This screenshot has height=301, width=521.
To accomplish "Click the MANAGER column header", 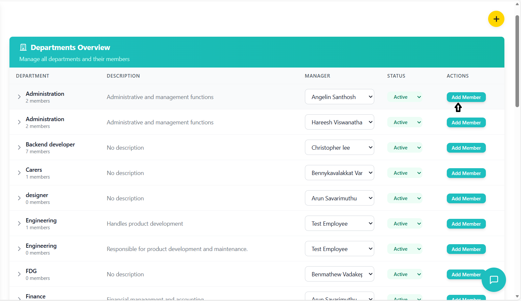I will point(317,76).
